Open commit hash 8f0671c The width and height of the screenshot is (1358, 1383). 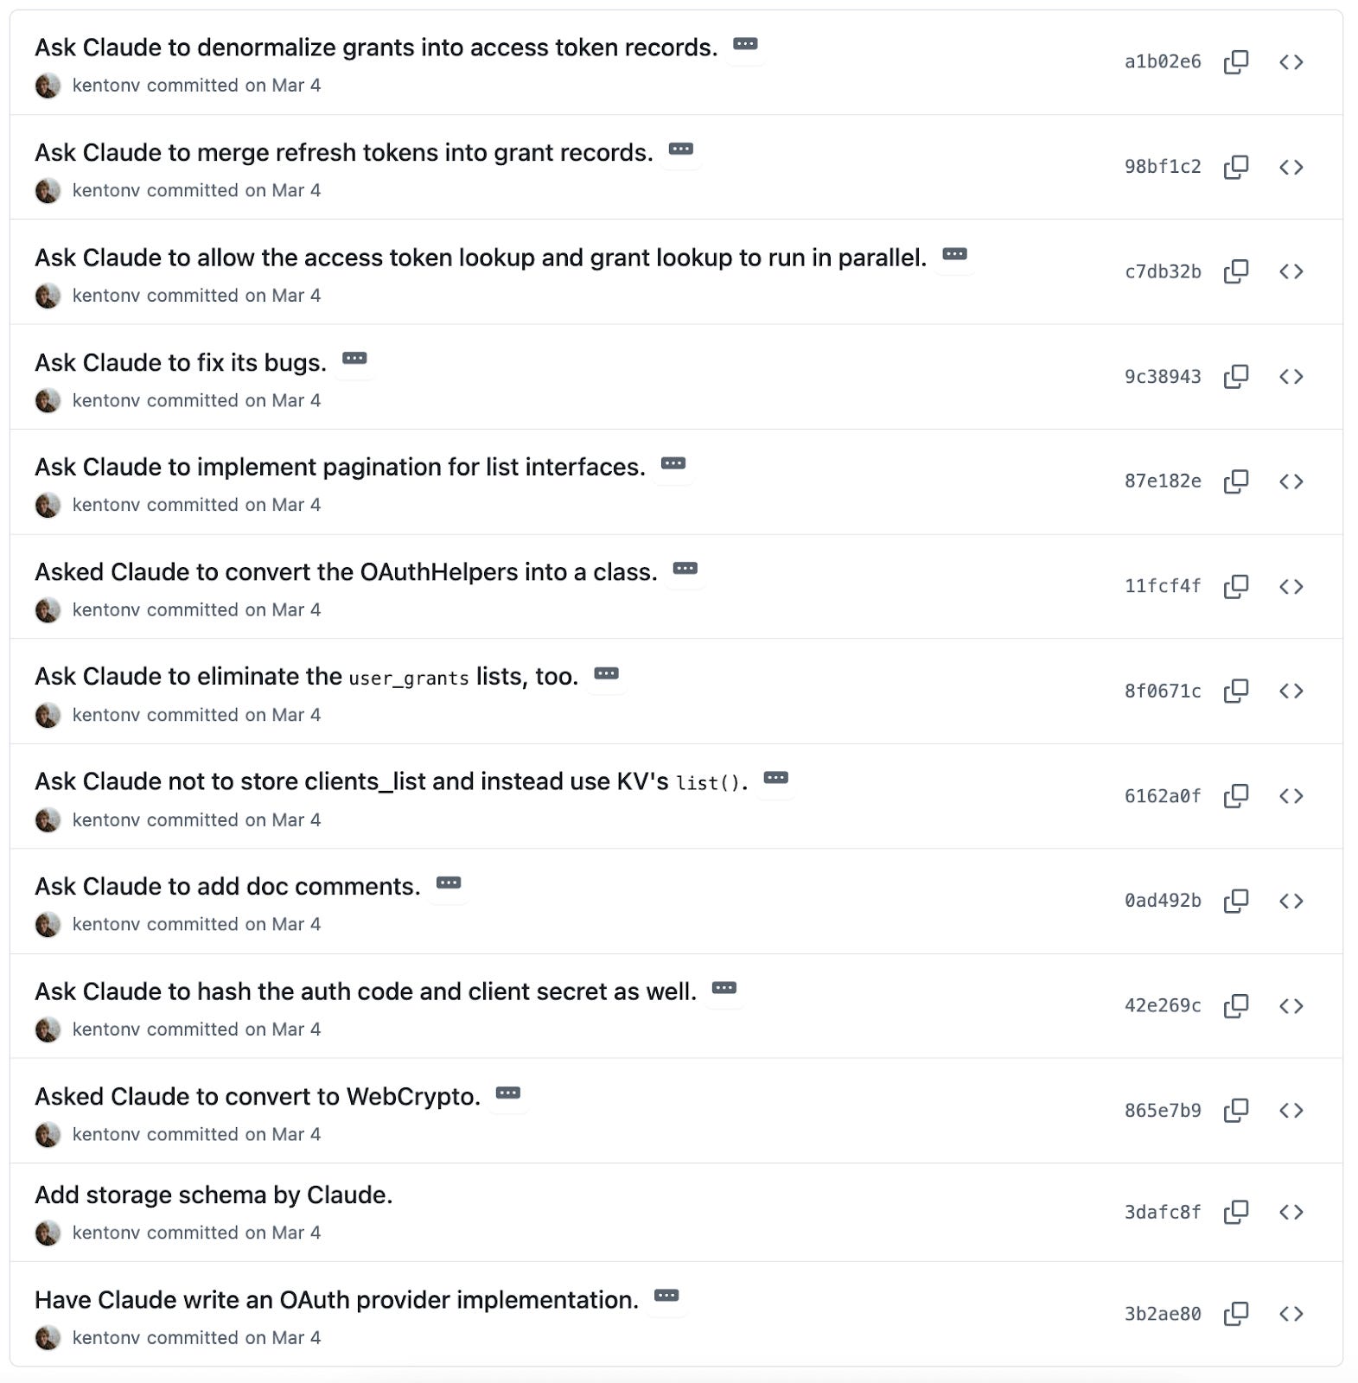[x=1162, y=691]
